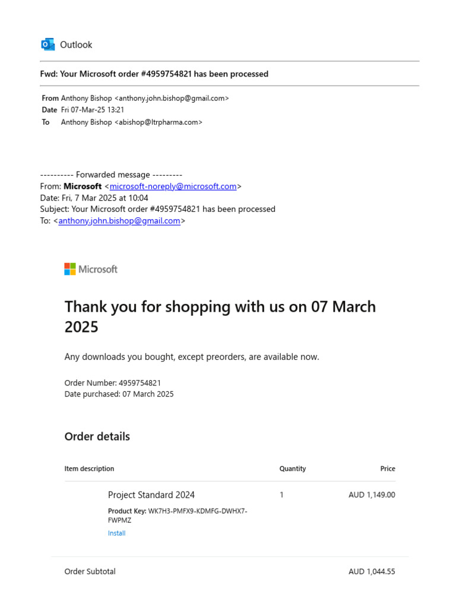Click the Date Fri 07-Mar-25 13:21 field
The width and height of the screenshot is (456, 608).
point(83,110)
